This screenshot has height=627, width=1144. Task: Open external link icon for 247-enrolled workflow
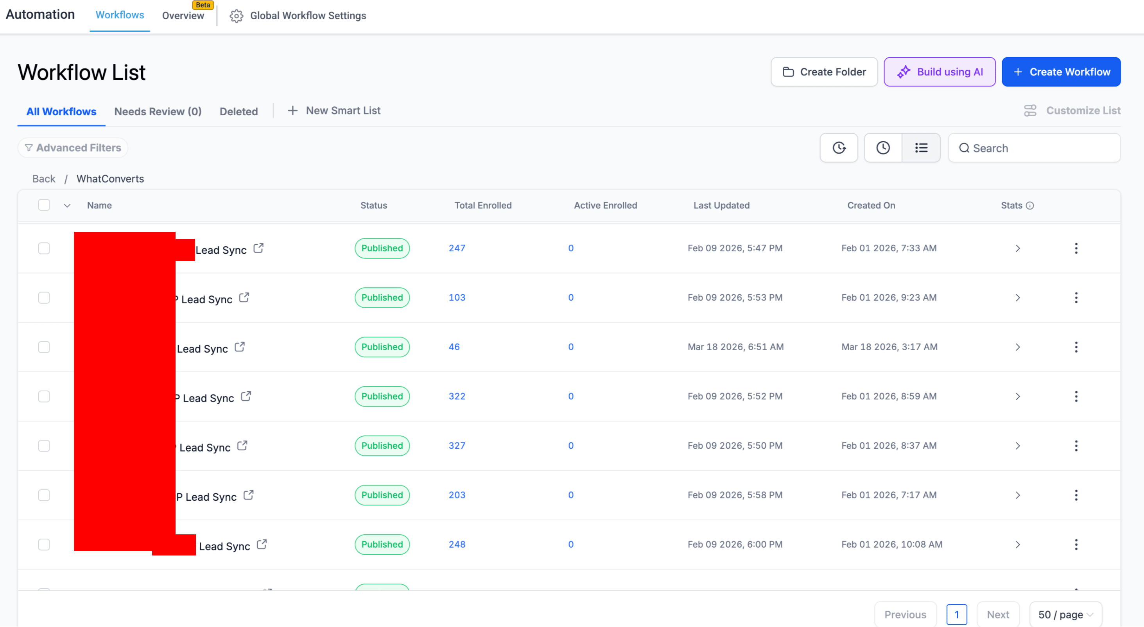(x=258, y=248)
